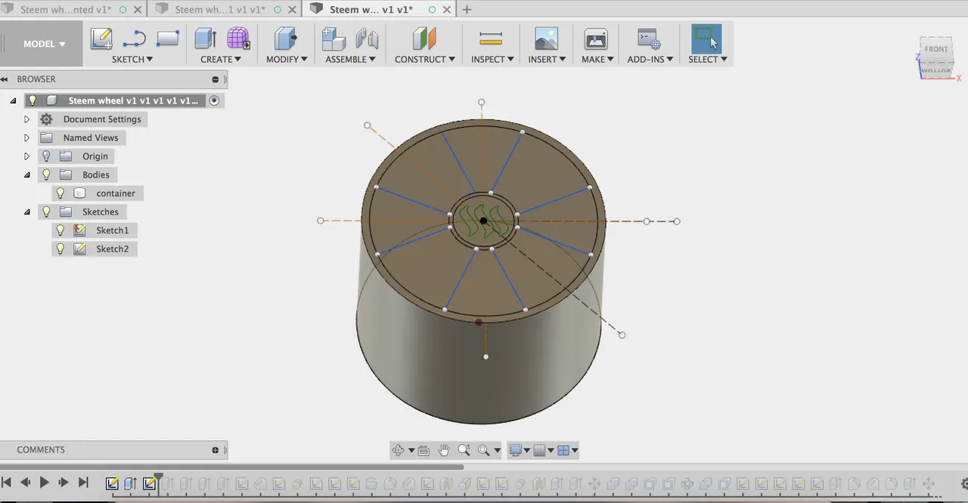Click the Select tool icon
The width and height of the screenshot is (968, 503).
coord(706,39)
